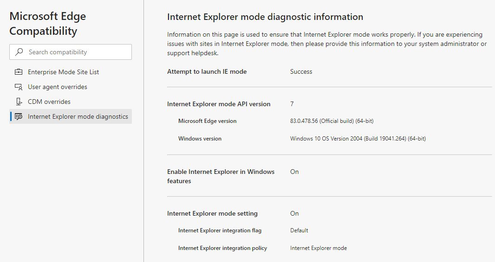Viewport: 495px width, 262px height.
Task: Click the Internet Explorer integration flag label
Action: pyautogui.click(x=220, y=230)
